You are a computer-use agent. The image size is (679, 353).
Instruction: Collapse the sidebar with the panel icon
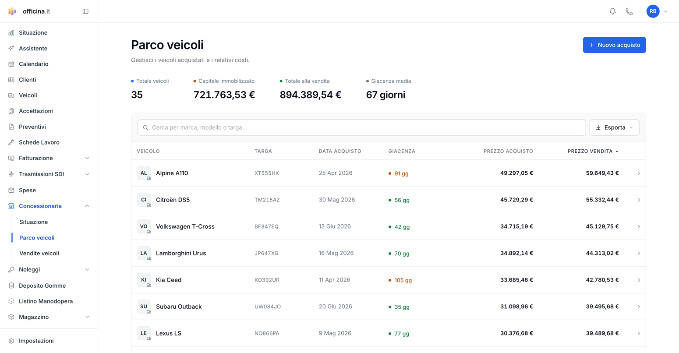(85, 11)
